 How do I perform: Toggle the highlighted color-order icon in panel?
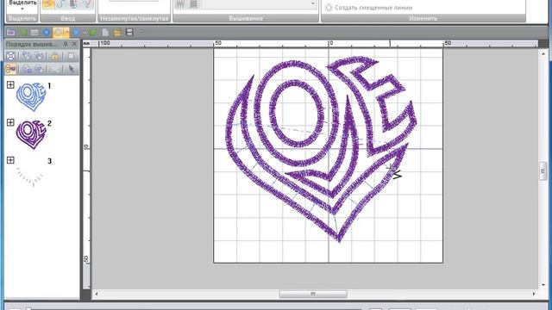click(11, 69)
